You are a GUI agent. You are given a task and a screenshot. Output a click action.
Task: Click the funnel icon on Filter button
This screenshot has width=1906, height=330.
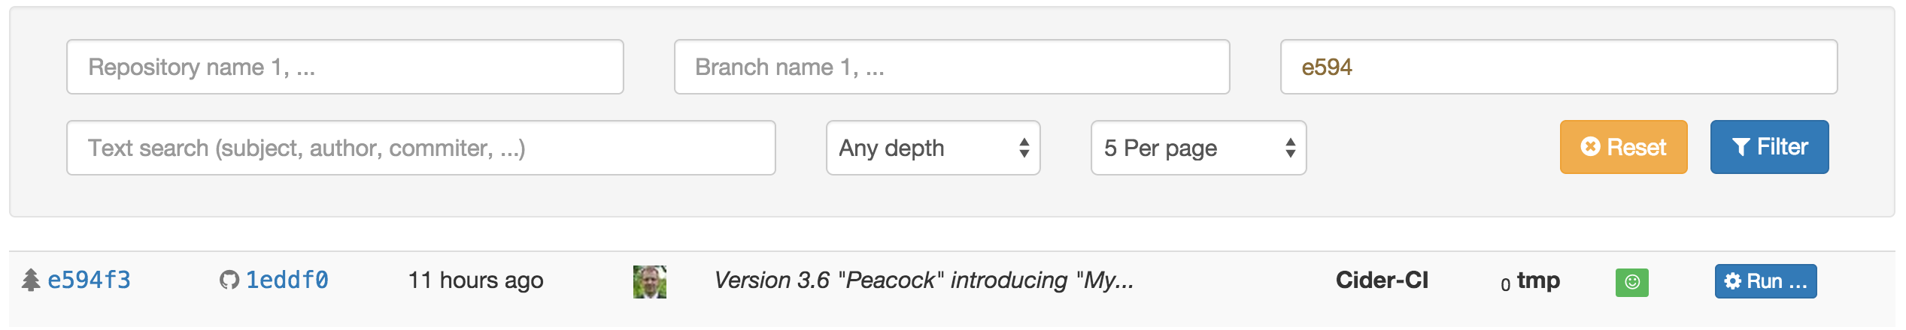[x=1741, y=147]
